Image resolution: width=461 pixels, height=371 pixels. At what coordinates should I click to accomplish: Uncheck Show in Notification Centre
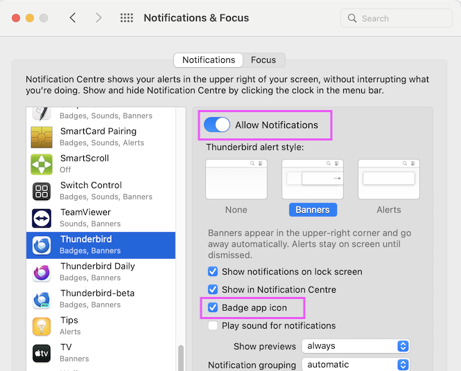point(213,289)
